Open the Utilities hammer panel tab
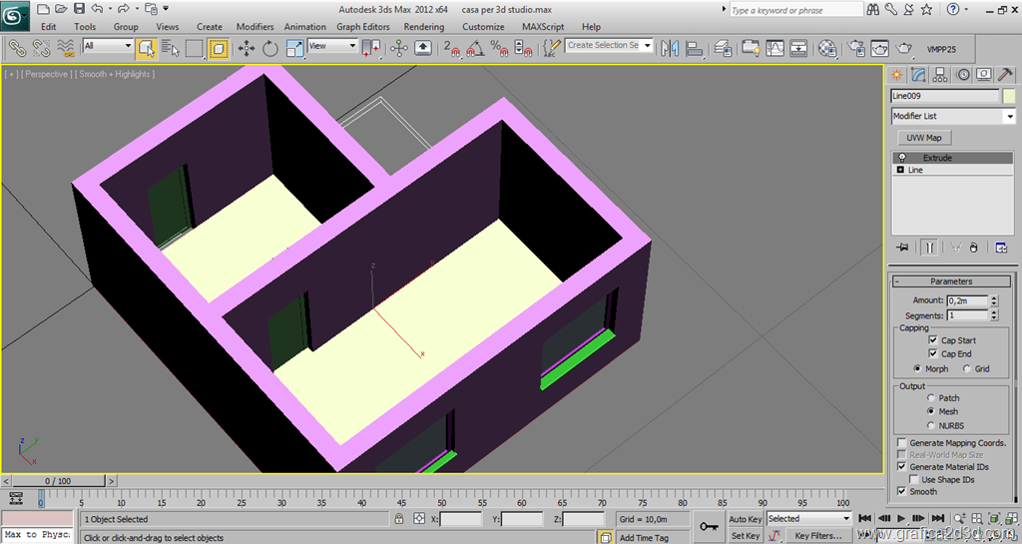Screen dimensions: 1022x544 (1005, 75)
